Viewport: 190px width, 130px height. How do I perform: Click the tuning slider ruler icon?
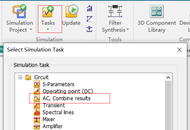[89, 29]
